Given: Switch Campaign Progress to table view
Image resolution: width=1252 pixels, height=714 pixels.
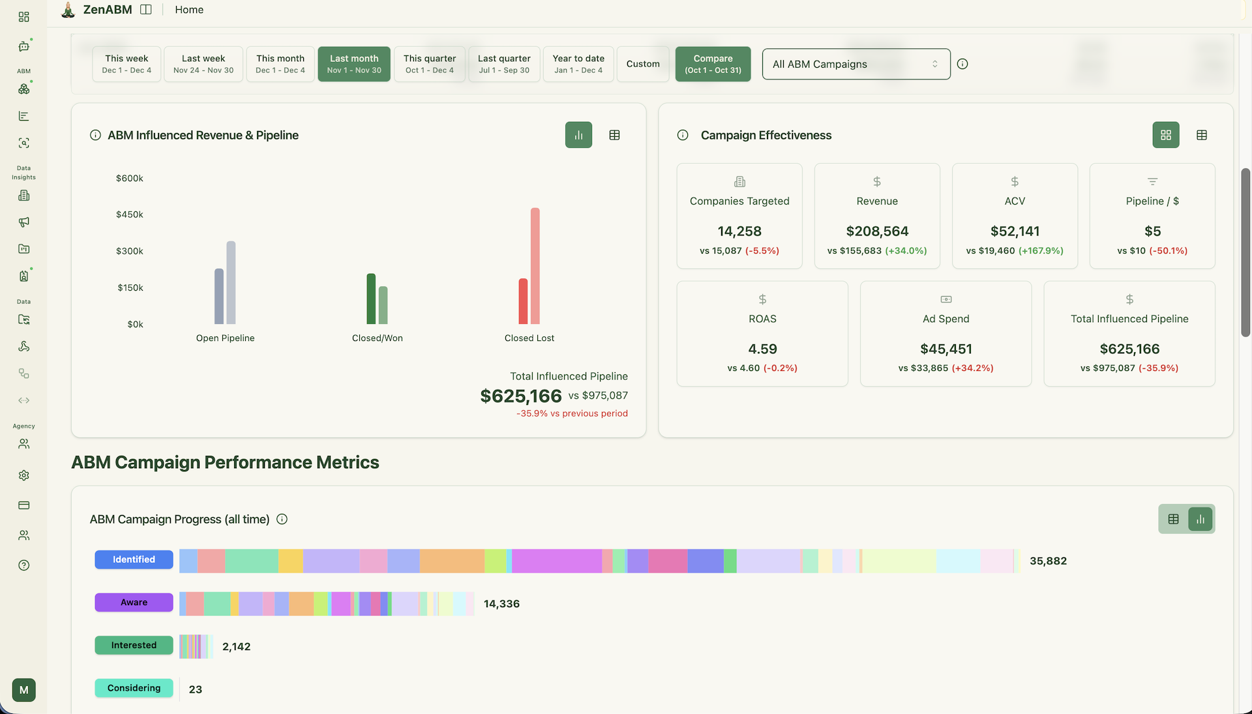Looking at the screenshot, I should click(1173, 519).
